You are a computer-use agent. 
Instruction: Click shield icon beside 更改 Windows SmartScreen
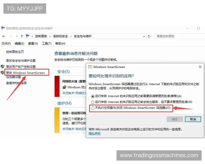coord(2,72)
